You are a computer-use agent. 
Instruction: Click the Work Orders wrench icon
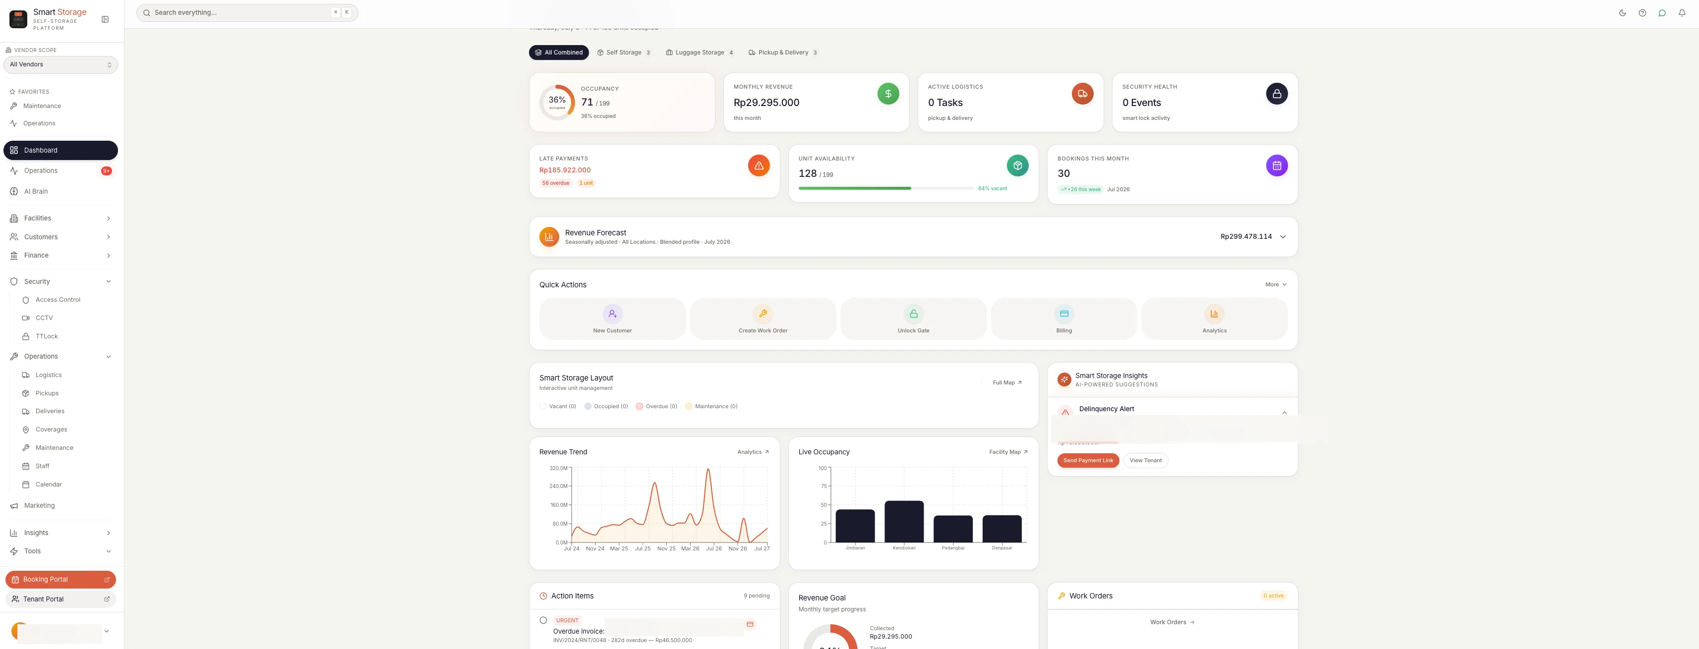pos(1061,595)
